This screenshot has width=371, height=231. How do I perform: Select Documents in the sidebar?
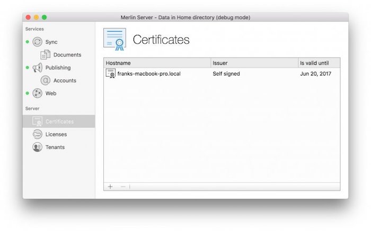[x=67, y=55]
